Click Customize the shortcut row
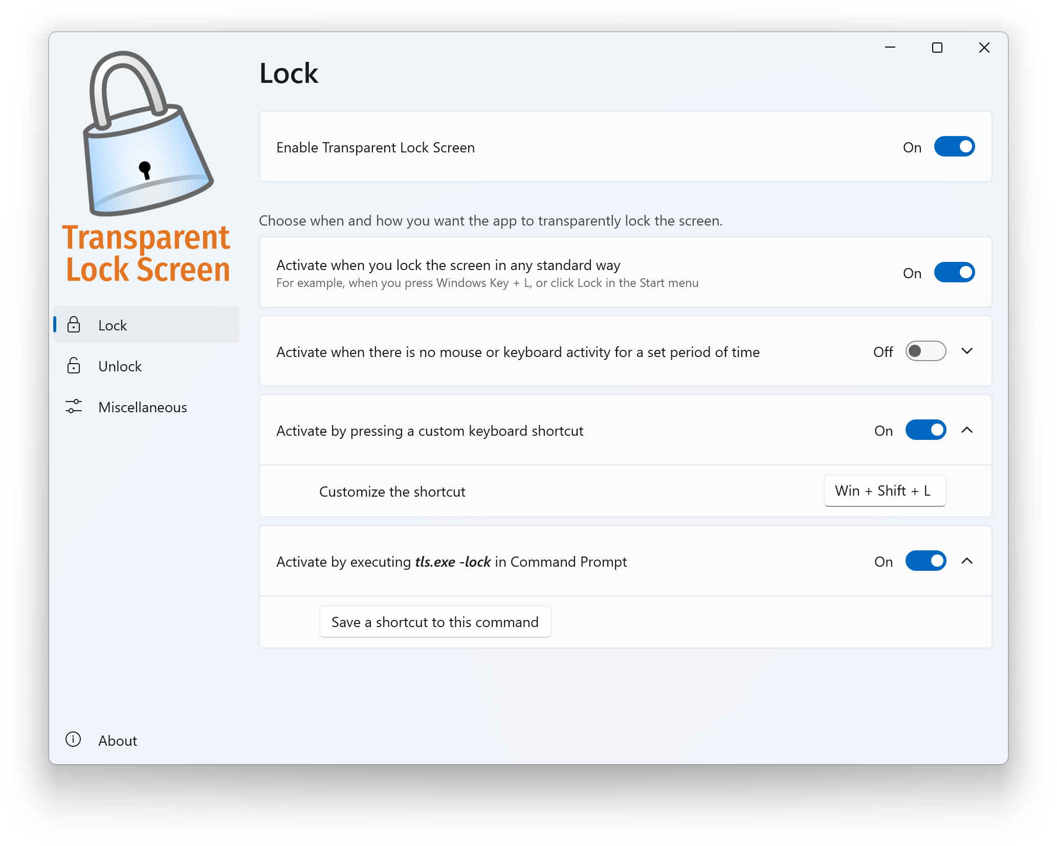The width and height of the screenshot is (1057, 846). coord(392,491)
